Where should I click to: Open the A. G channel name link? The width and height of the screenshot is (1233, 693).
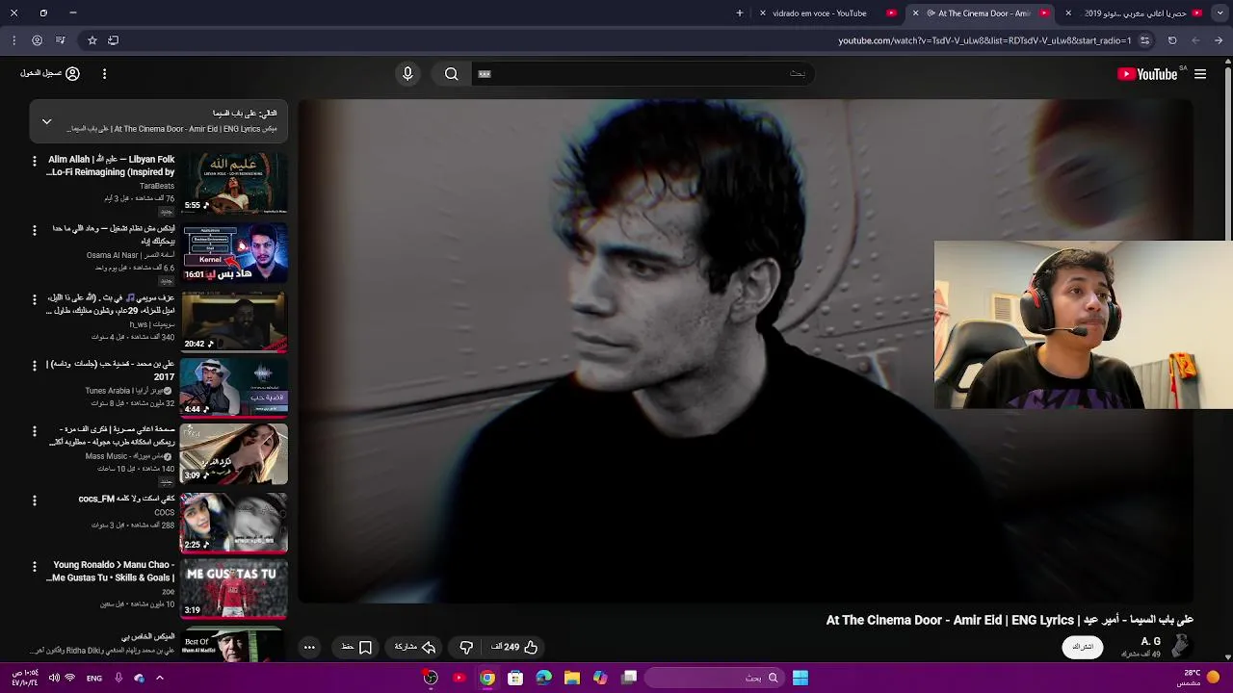[1150, 641]
